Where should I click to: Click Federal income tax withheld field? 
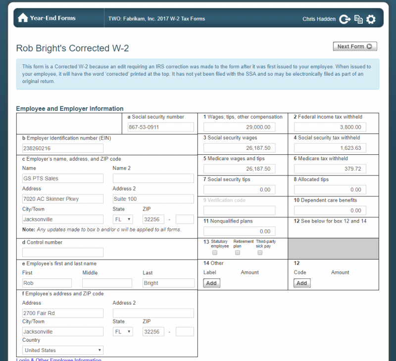click(x=330, y=127)
